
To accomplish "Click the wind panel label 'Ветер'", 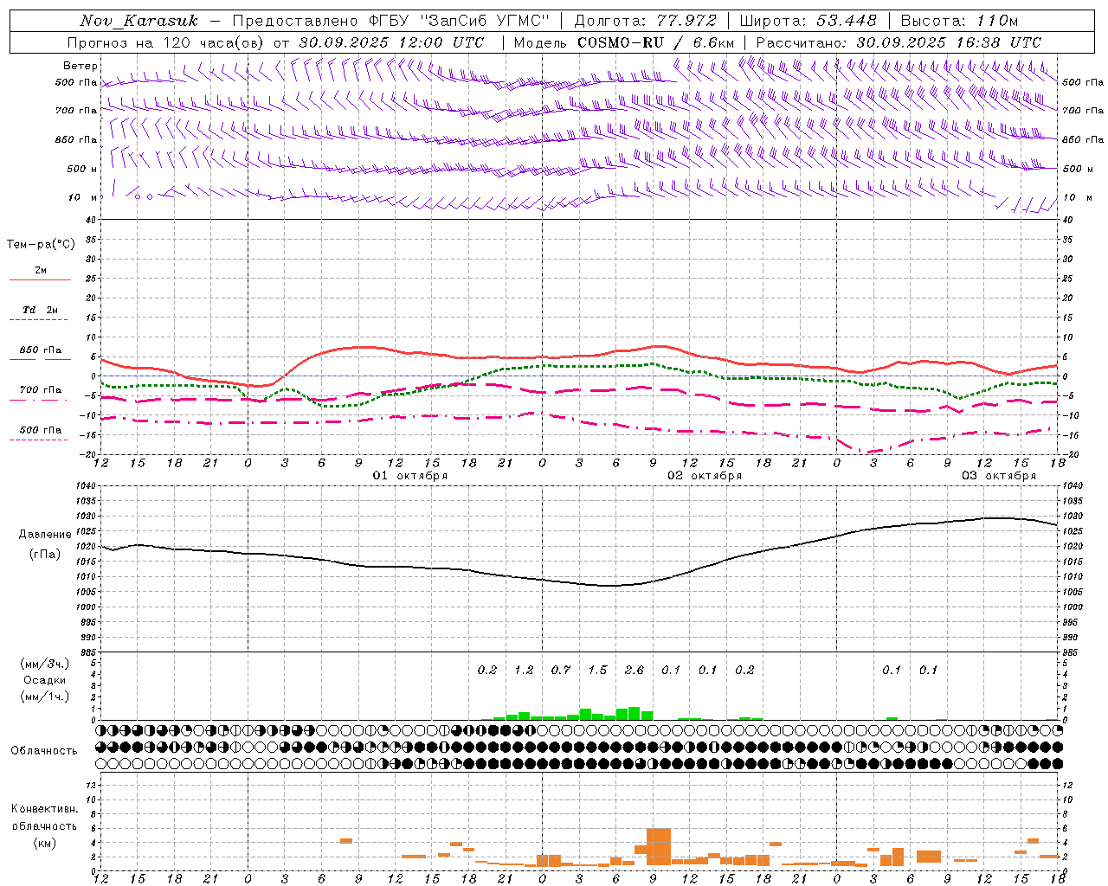I will [x=81, y=66].
